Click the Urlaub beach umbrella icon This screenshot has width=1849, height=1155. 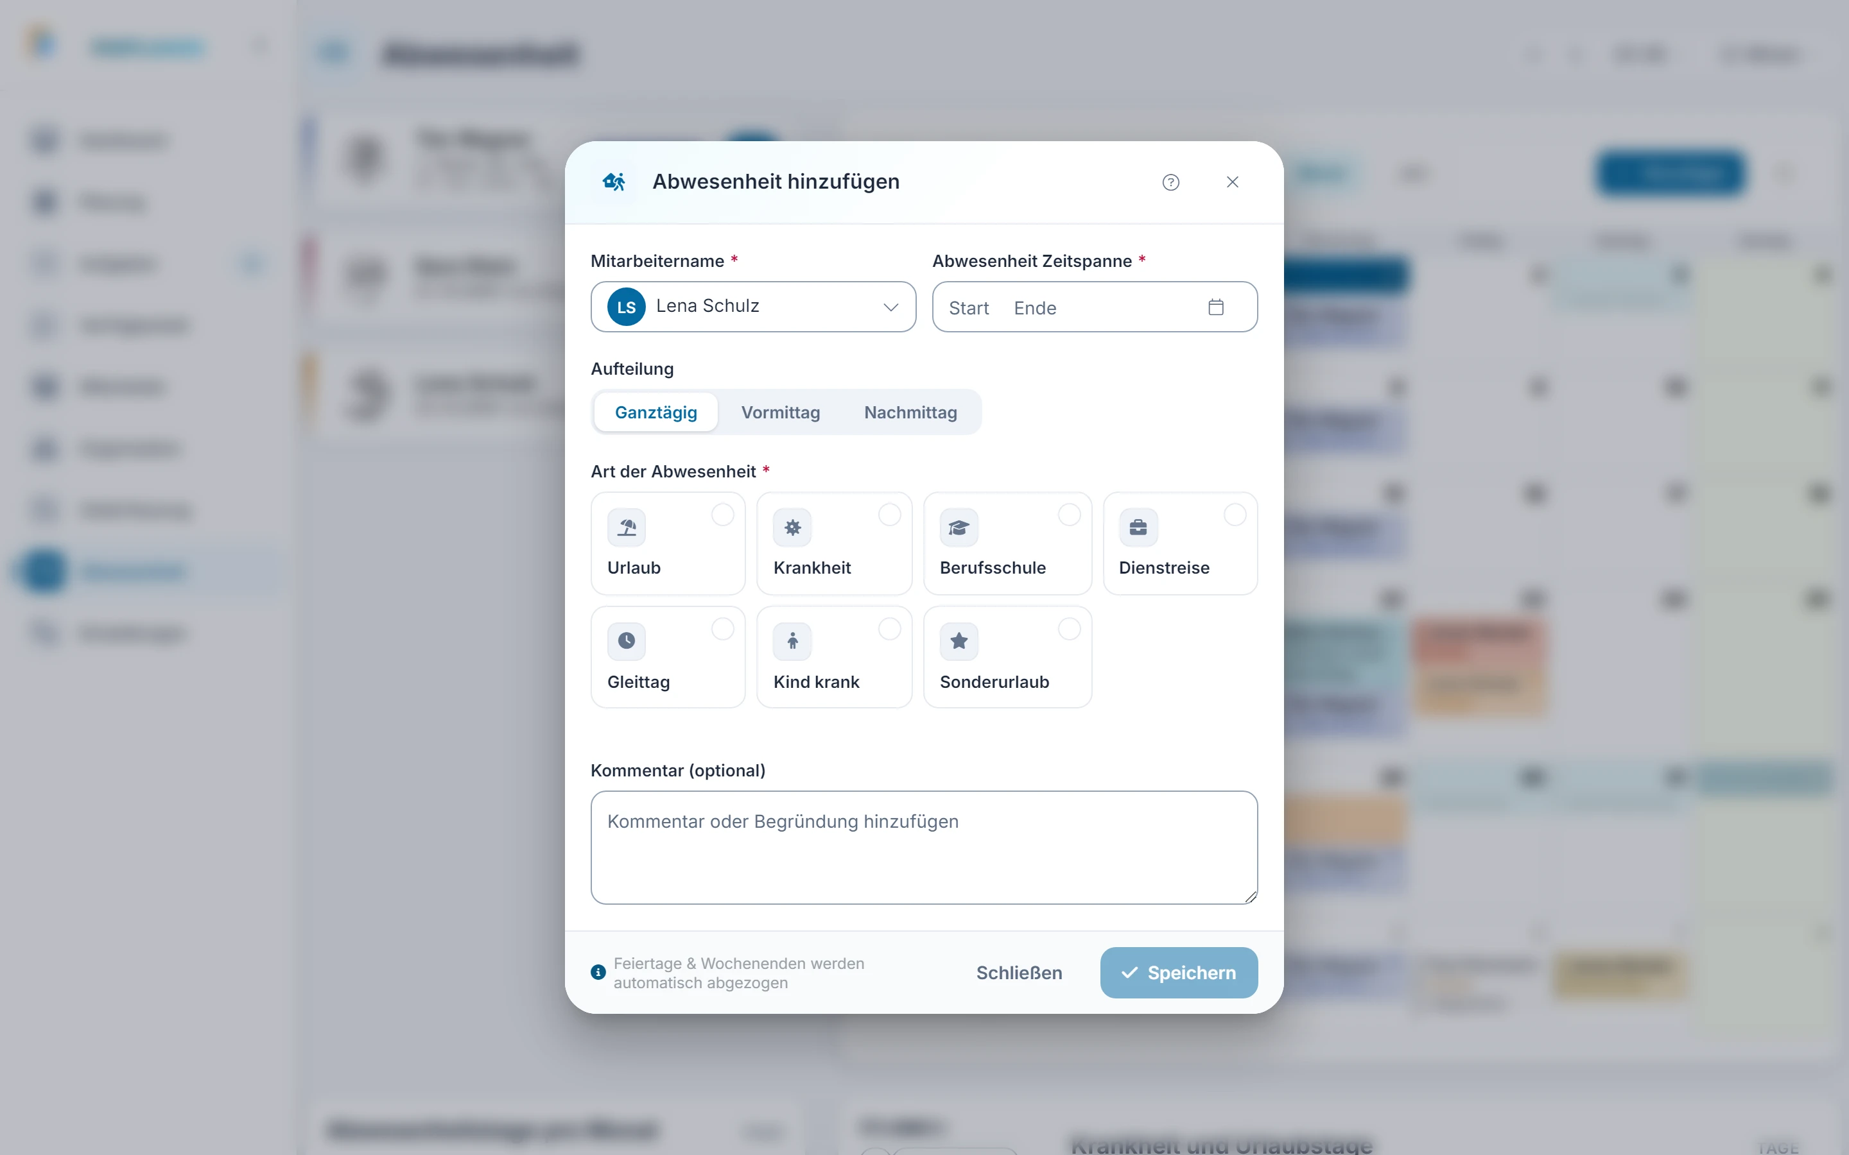(627, 527)
